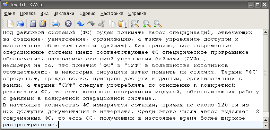This screenshot has width=270, height=130.
Task: Open the Справка menu
Action: (x=137, y=14)
